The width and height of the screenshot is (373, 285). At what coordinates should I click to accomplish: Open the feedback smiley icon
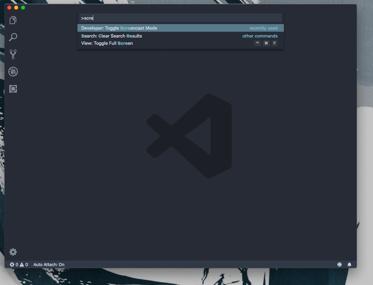point(340,265)
